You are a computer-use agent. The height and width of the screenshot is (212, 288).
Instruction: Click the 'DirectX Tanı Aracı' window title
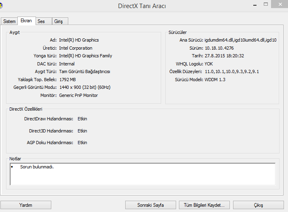pos(142,6)
